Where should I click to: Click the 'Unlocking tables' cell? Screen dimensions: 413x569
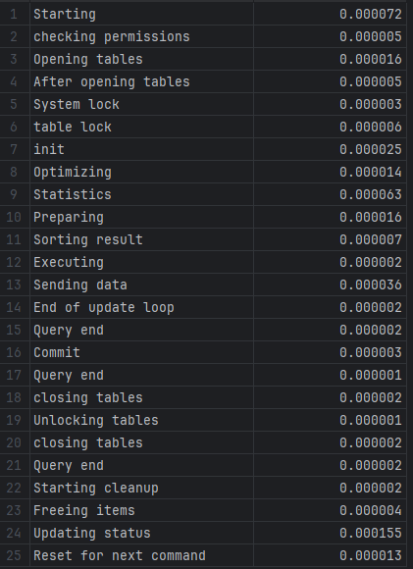click(x=141, y=420)
